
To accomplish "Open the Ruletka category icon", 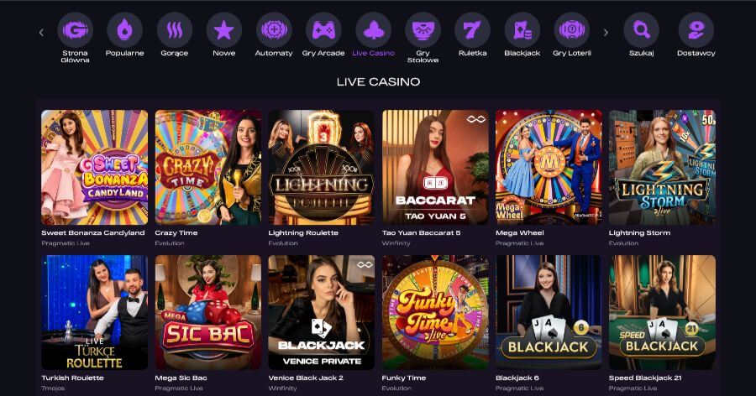I will coord(472,30).
